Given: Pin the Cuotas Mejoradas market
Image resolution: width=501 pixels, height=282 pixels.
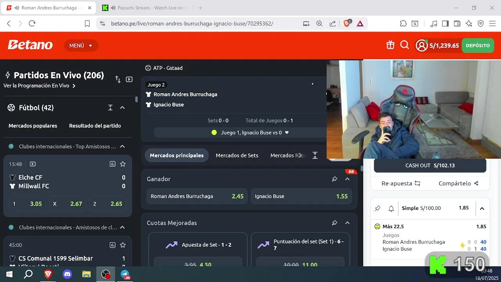Looking at the screenshot, I should (334, 223).
